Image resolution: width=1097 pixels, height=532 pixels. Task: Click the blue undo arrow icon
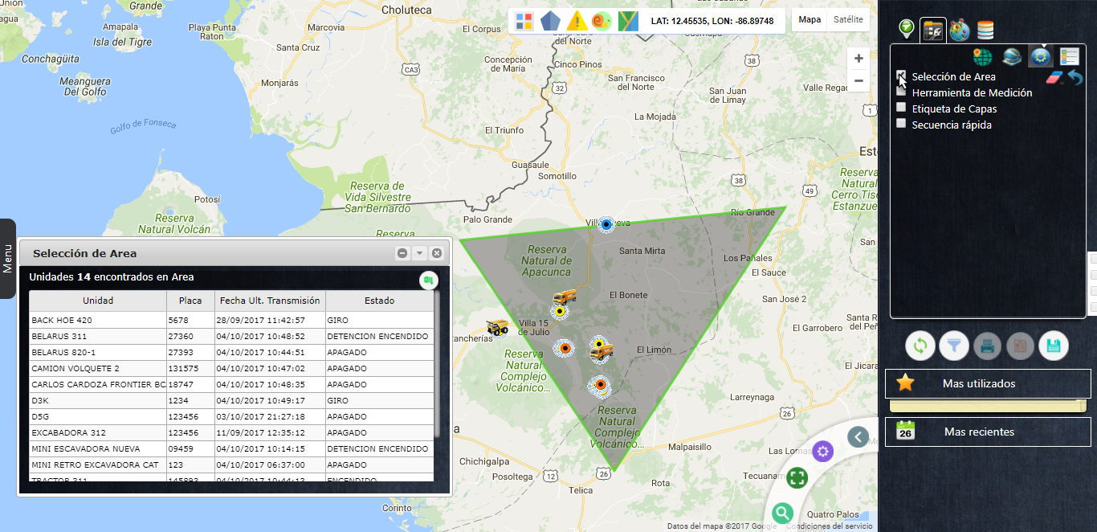[x=1075, y=77]
